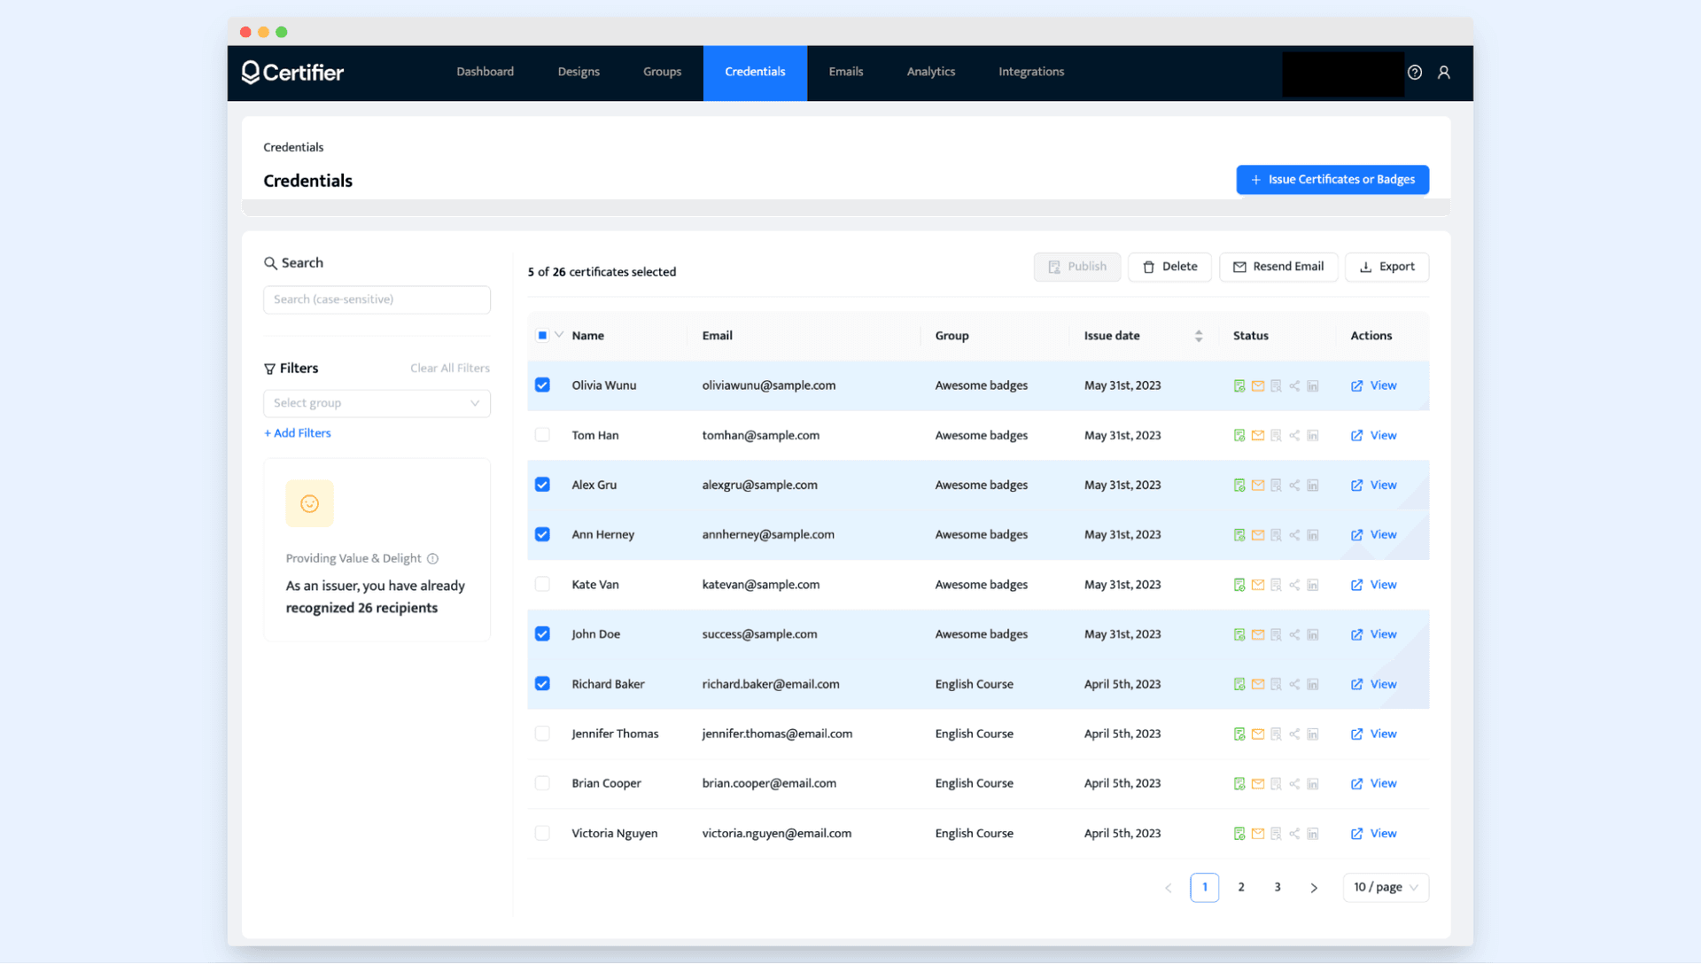Click the green certificate status icon in Olivia Wunu's row
Image resolution: width=1701 pixels, height=964 pixels.
click(1239, 385)
